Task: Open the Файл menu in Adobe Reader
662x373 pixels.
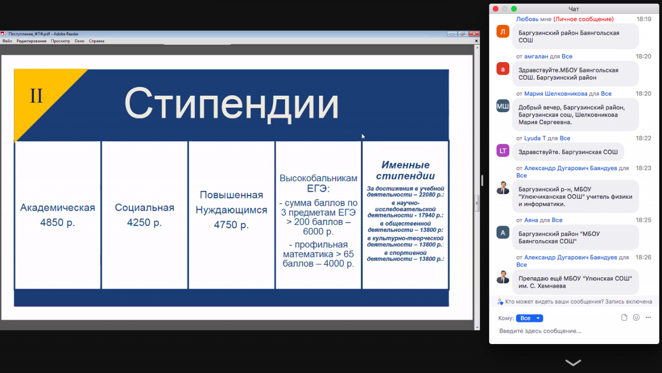Action: click(x=7, y=41)
